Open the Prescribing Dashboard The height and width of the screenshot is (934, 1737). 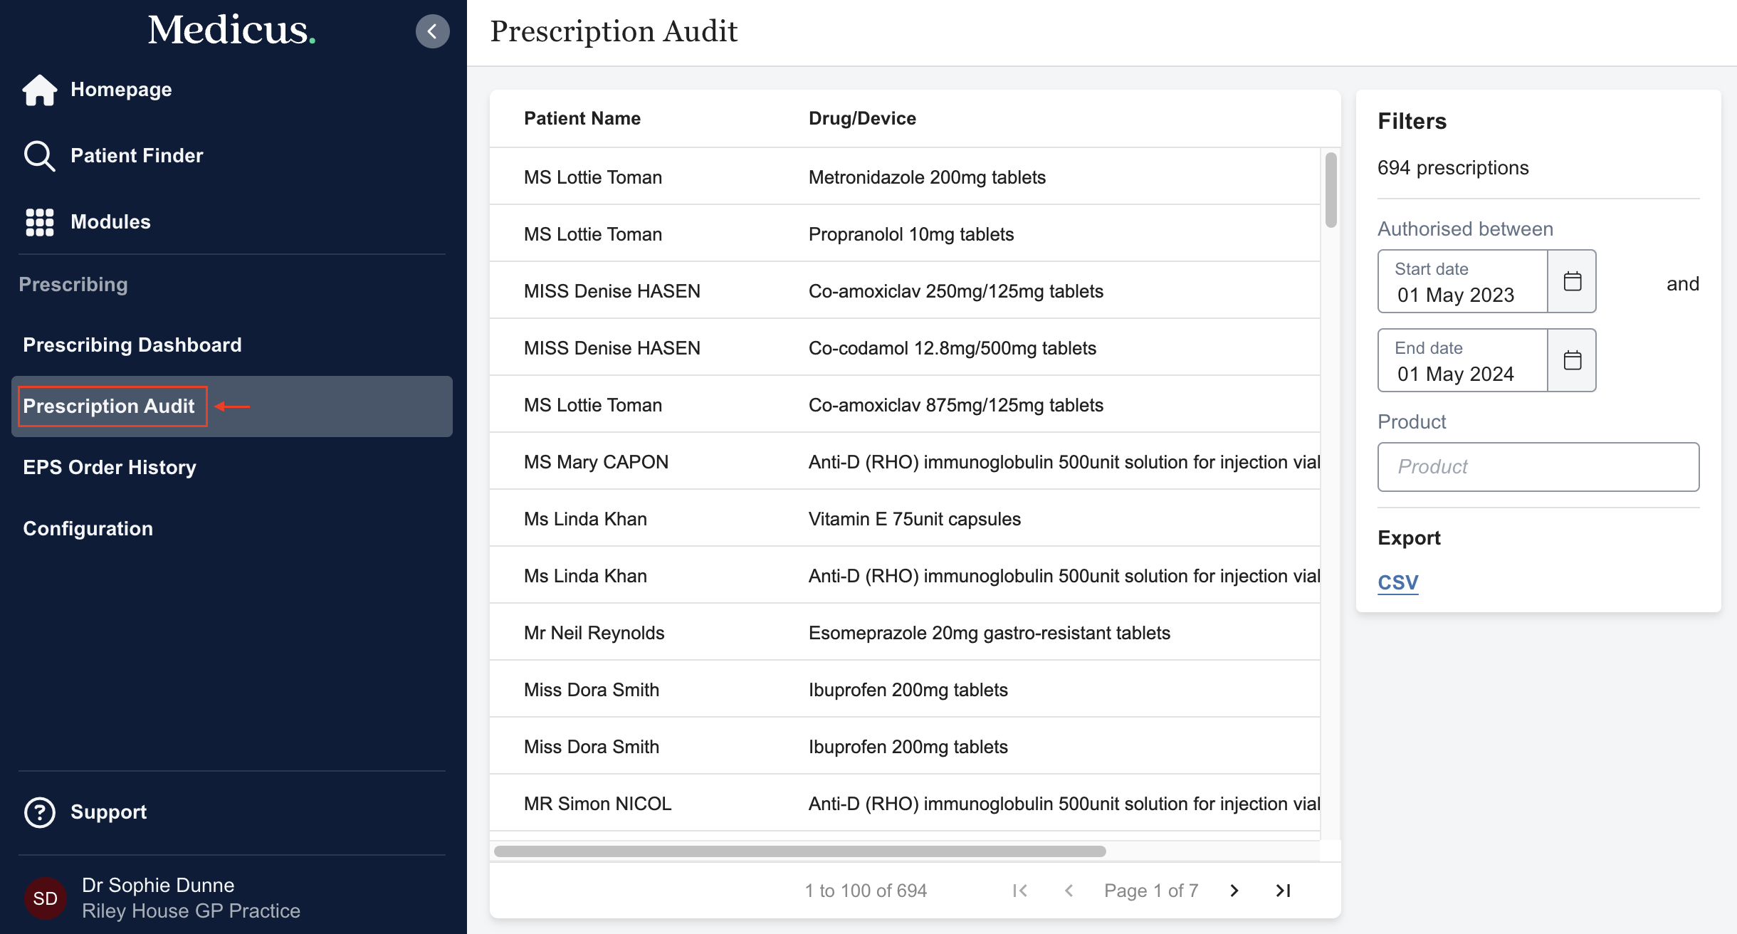132,345
